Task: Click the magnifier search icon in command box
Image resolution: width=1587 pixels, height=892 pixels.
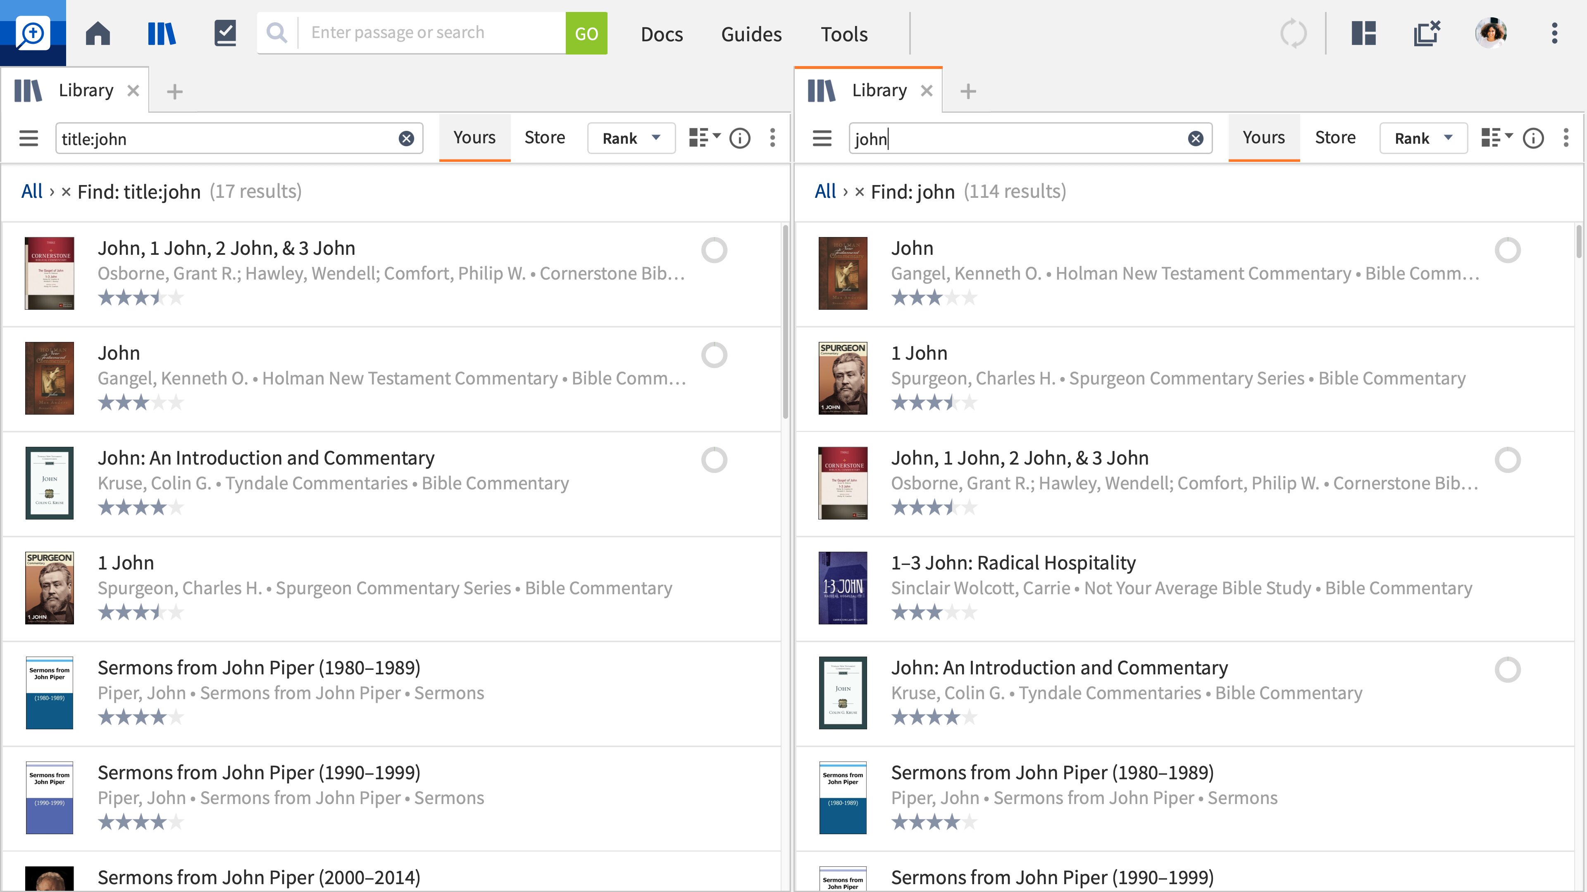Action: pyautogui.click(x=277, y=33)
